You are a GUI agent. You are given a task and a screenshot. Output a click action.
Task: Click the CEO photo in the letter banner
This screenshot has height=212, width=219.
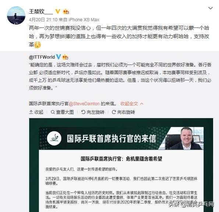(x=185, y=138)
